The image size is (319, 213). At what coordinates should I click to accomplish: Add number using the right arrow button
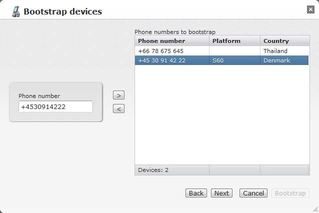point(118,95)
